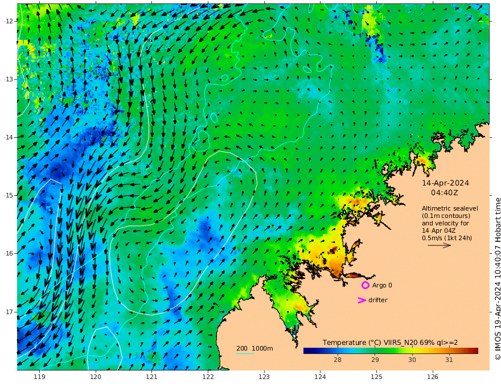This screenshot has height=387, width=501.
Task: Click the temperature colorbar at its dark-blue end
Action: point(307,351)
